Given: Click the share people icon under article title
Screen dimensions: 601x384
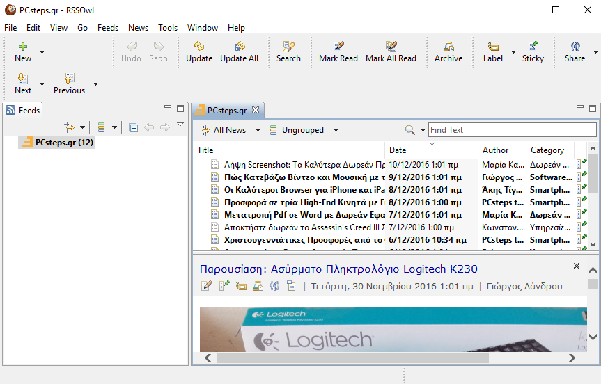Looking at the screenshot, I should point(274,286).
